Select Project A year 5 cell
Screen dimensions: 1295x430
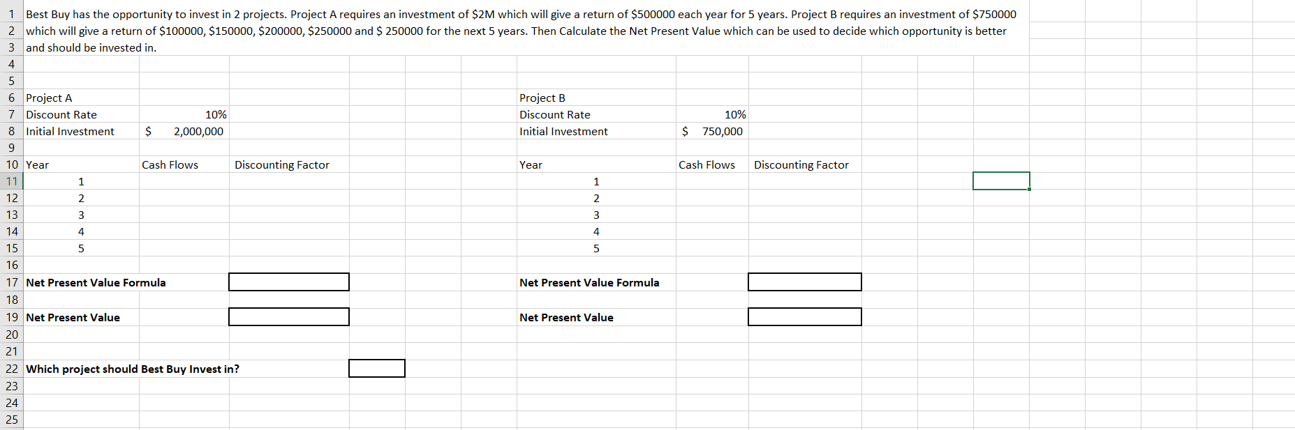pos(82,248)
